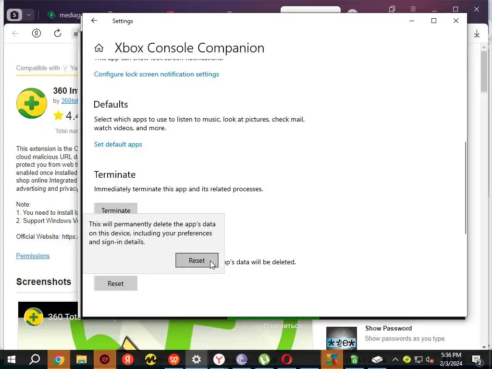Open network status tray icon
This screenshot has height=369, width=492.
(418, 359)
